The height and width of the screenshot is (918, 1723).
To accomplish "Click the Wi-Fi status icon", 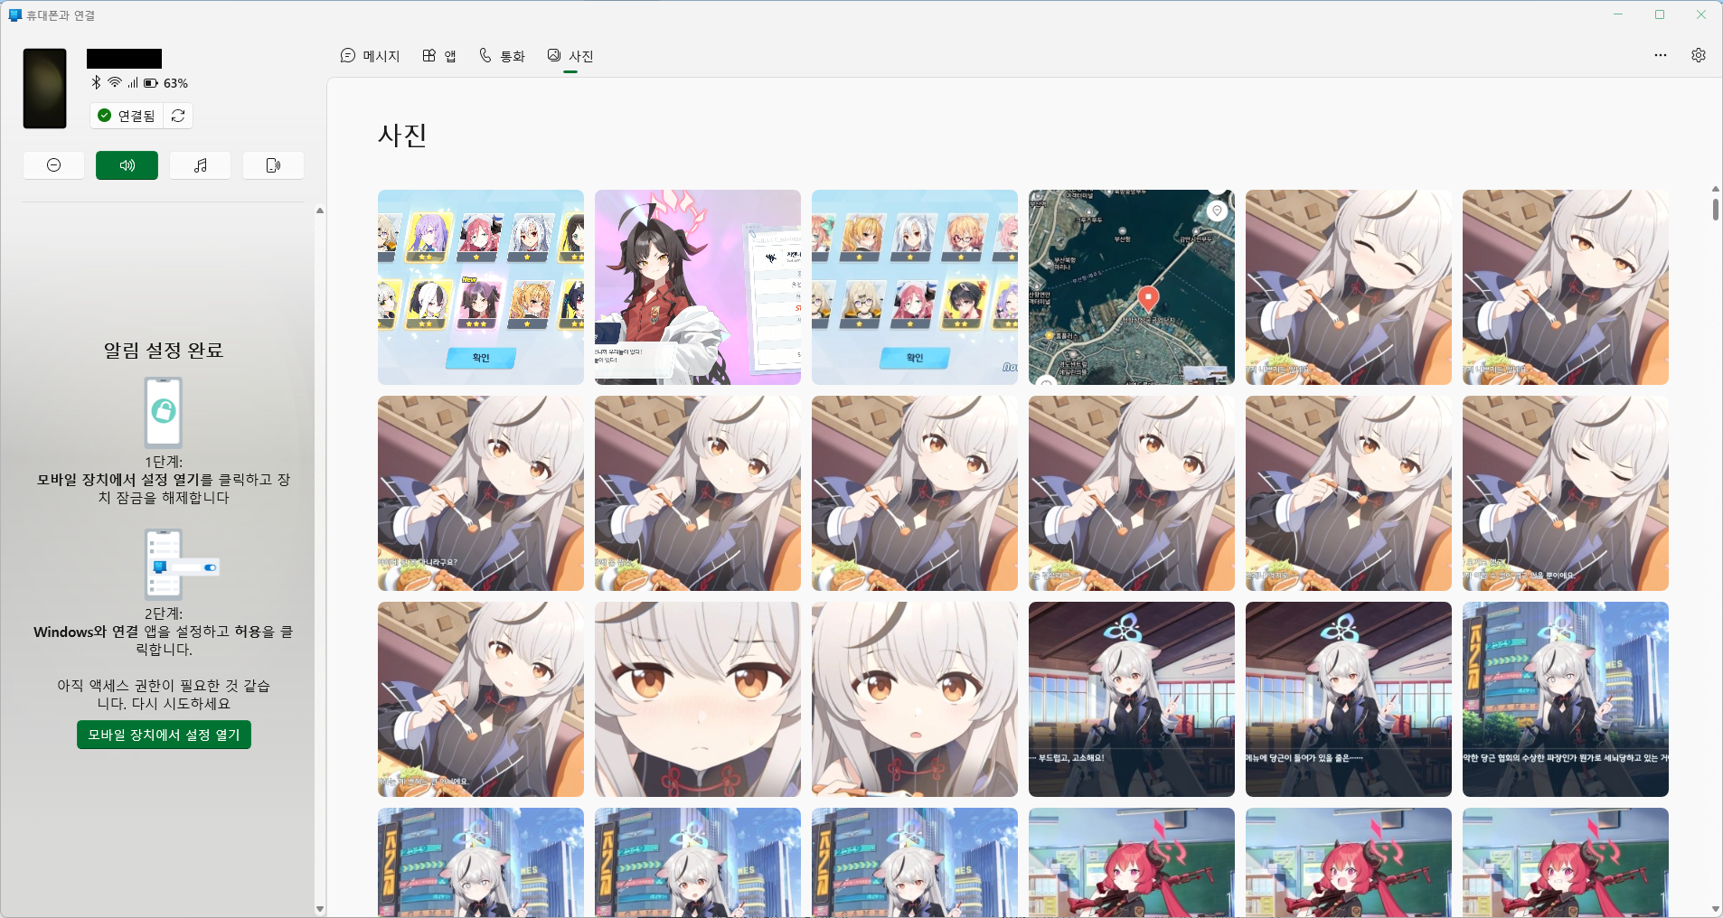I will point(115,82).
